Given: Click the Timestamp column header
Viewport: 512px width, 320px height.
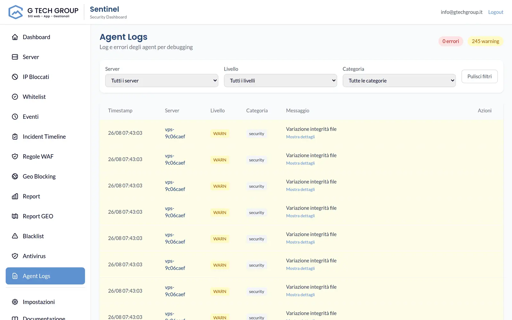Looking at the screenshot, I should pos(120,110).
